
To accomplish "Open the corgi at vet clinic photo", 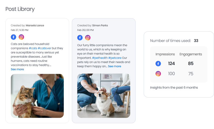I will (104, 96).
